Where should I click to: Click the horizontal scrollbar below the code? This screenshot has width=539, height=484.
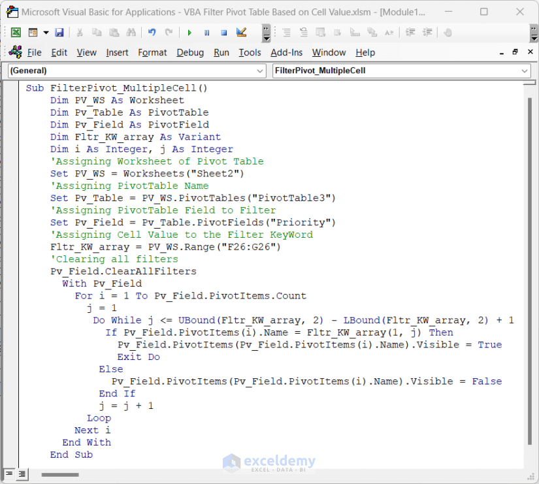point(59,475)
